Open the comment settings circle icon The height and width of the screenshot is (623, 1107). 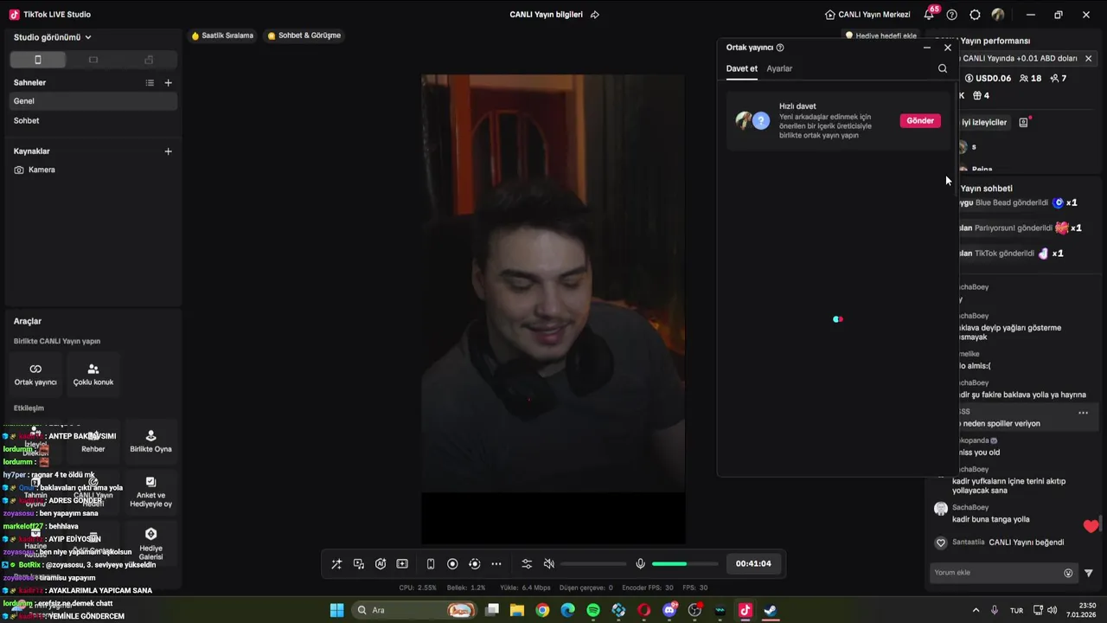pos(1068,573)
